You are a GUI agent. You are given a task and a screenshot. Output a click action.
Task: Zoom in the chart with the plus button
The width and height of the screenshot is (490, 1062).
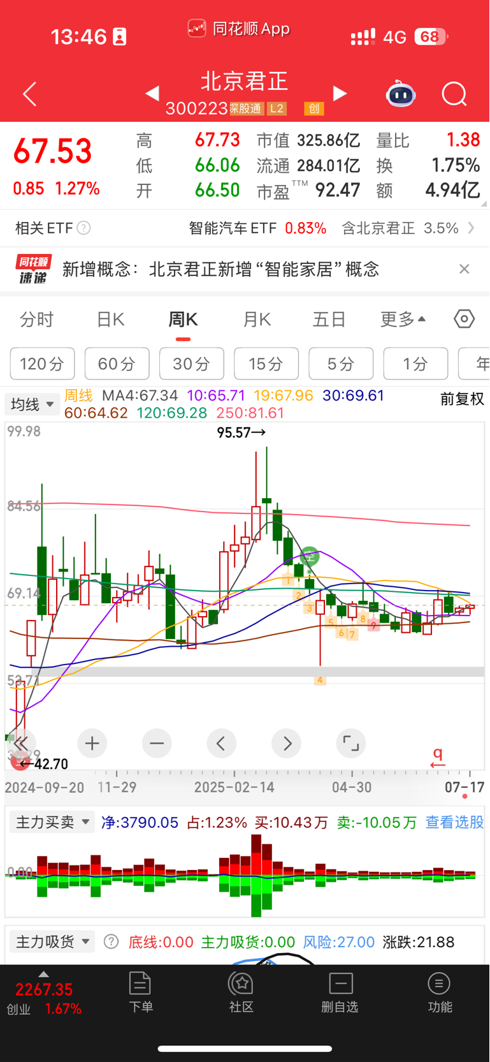92,743
